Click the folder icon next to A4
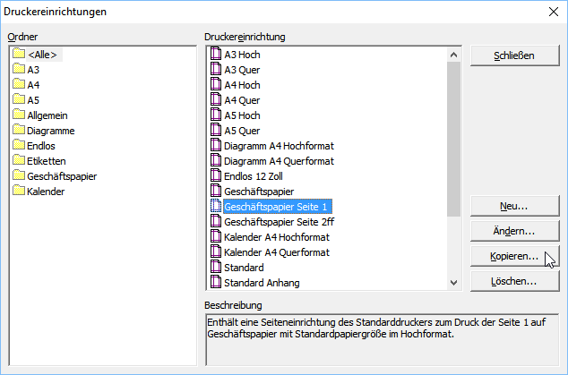 19,84
